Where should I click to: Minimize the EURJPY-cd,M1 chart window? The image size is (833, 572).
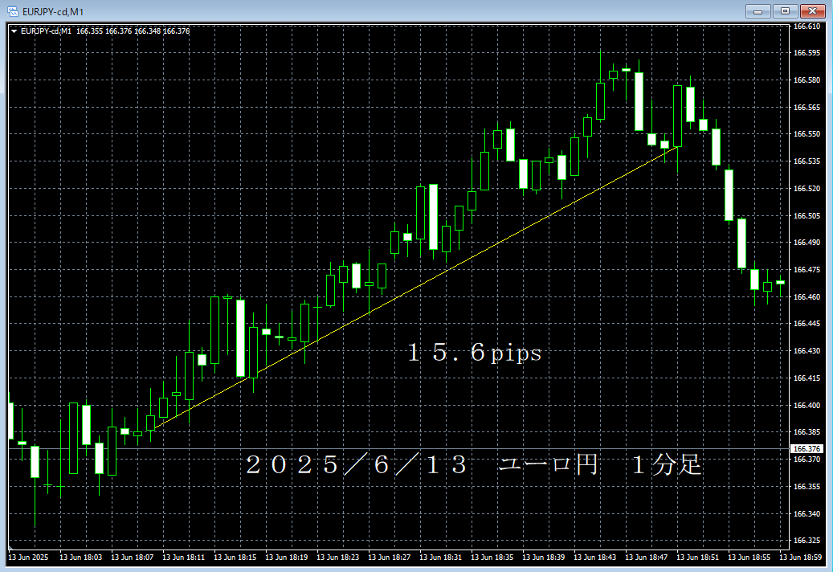click(x=757, y=11)
